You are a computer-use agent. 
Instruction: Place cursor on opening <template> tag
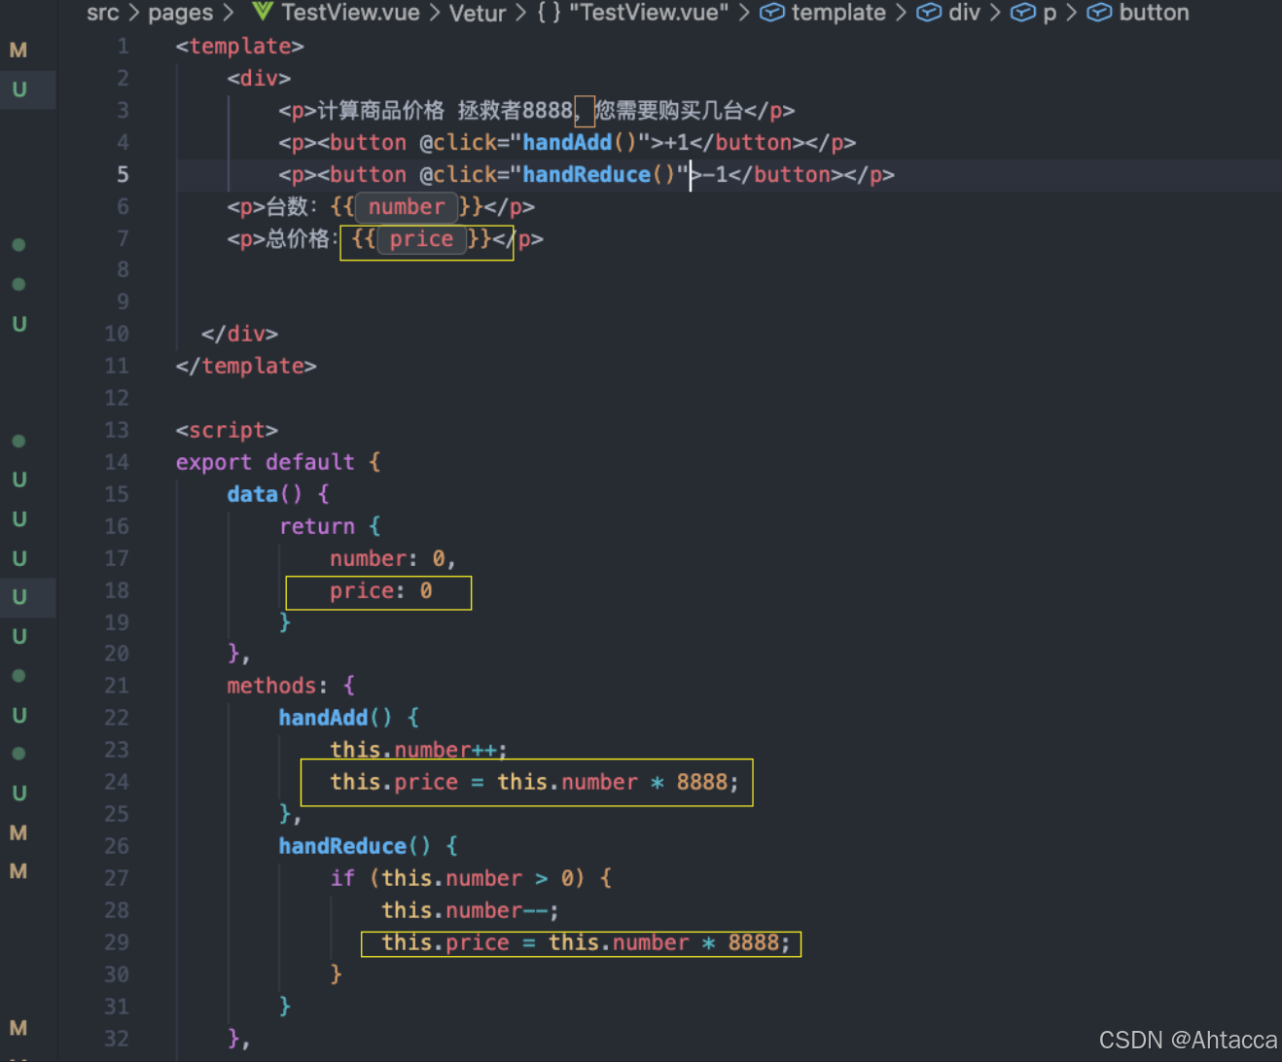(239, 46)
